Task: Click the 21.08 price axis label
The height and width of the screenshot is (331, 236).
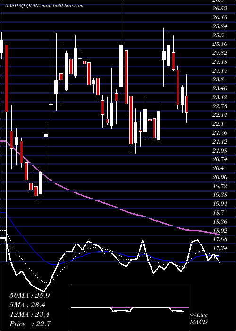Action: pyautogui.click(x=219, y=150)
